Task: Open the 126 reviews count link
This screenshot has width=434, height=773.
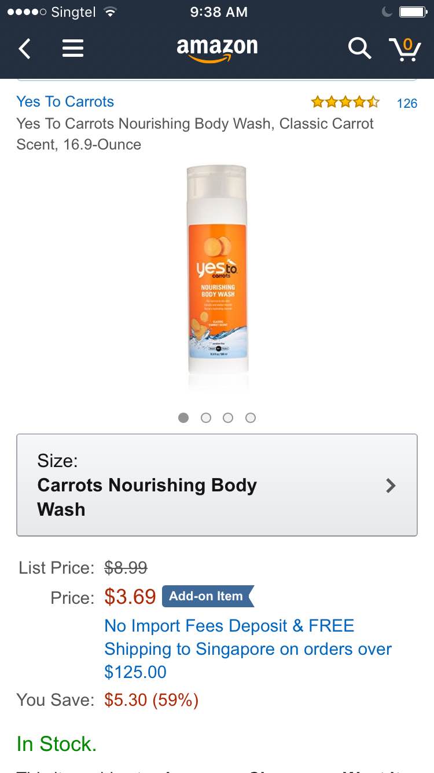Action: coord(407,103)
